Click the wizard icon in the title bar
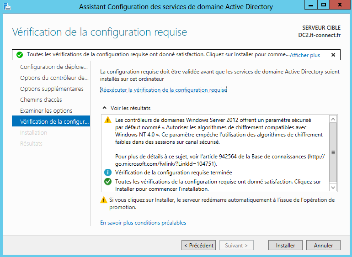The width and height of the screenshot is (352, 257). point(7,6)
